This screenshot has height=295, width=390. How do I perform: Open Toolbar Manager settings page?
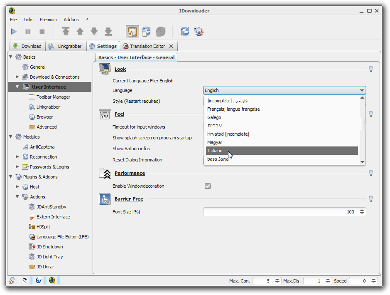point(53,97)
